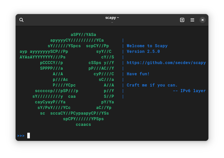Click the 'sccccp///pSP///p' ASCII text
This screenshot has width=224, height=158.
pyautogui.click(x=57, y=91)
